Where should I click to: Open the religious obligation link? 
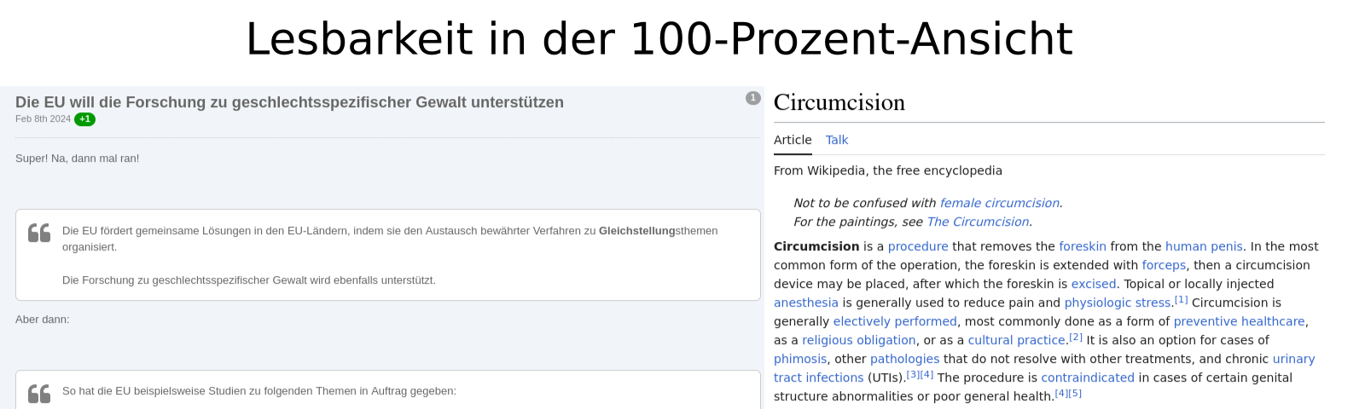859,340
